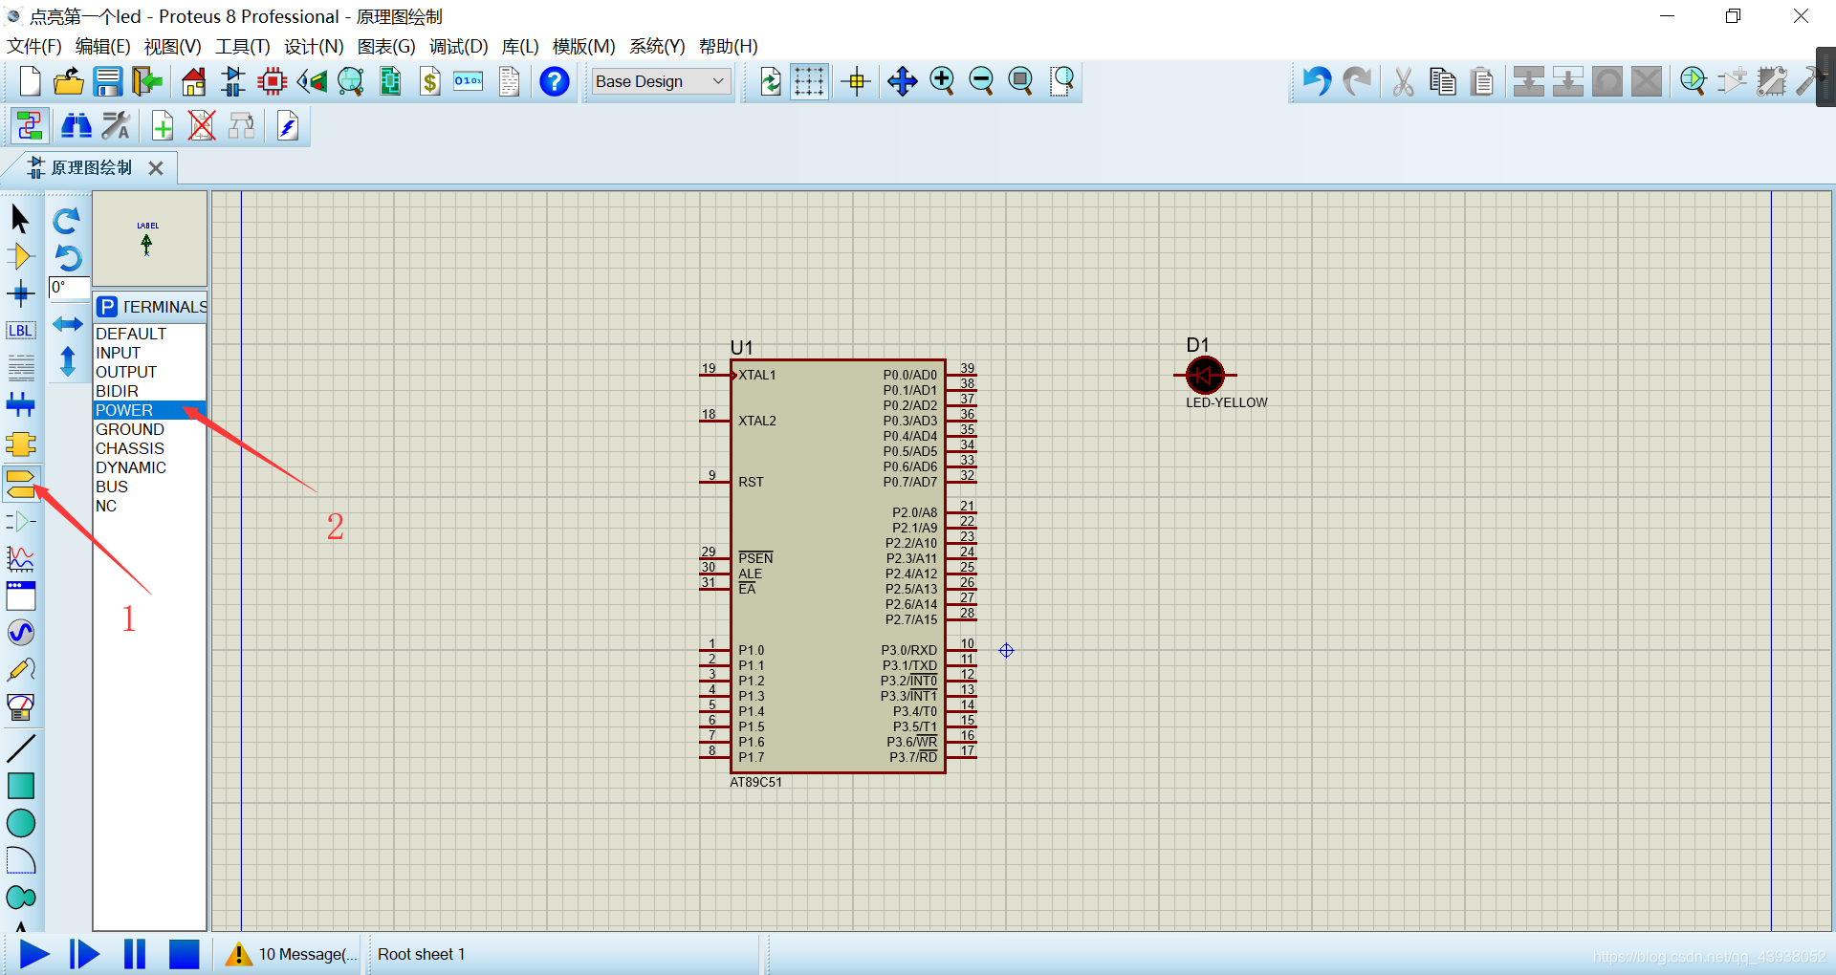The height and width of the screenshot is (975, 1836).
Task: Select Junction Dot Mode tool
Action: (20, 293)
